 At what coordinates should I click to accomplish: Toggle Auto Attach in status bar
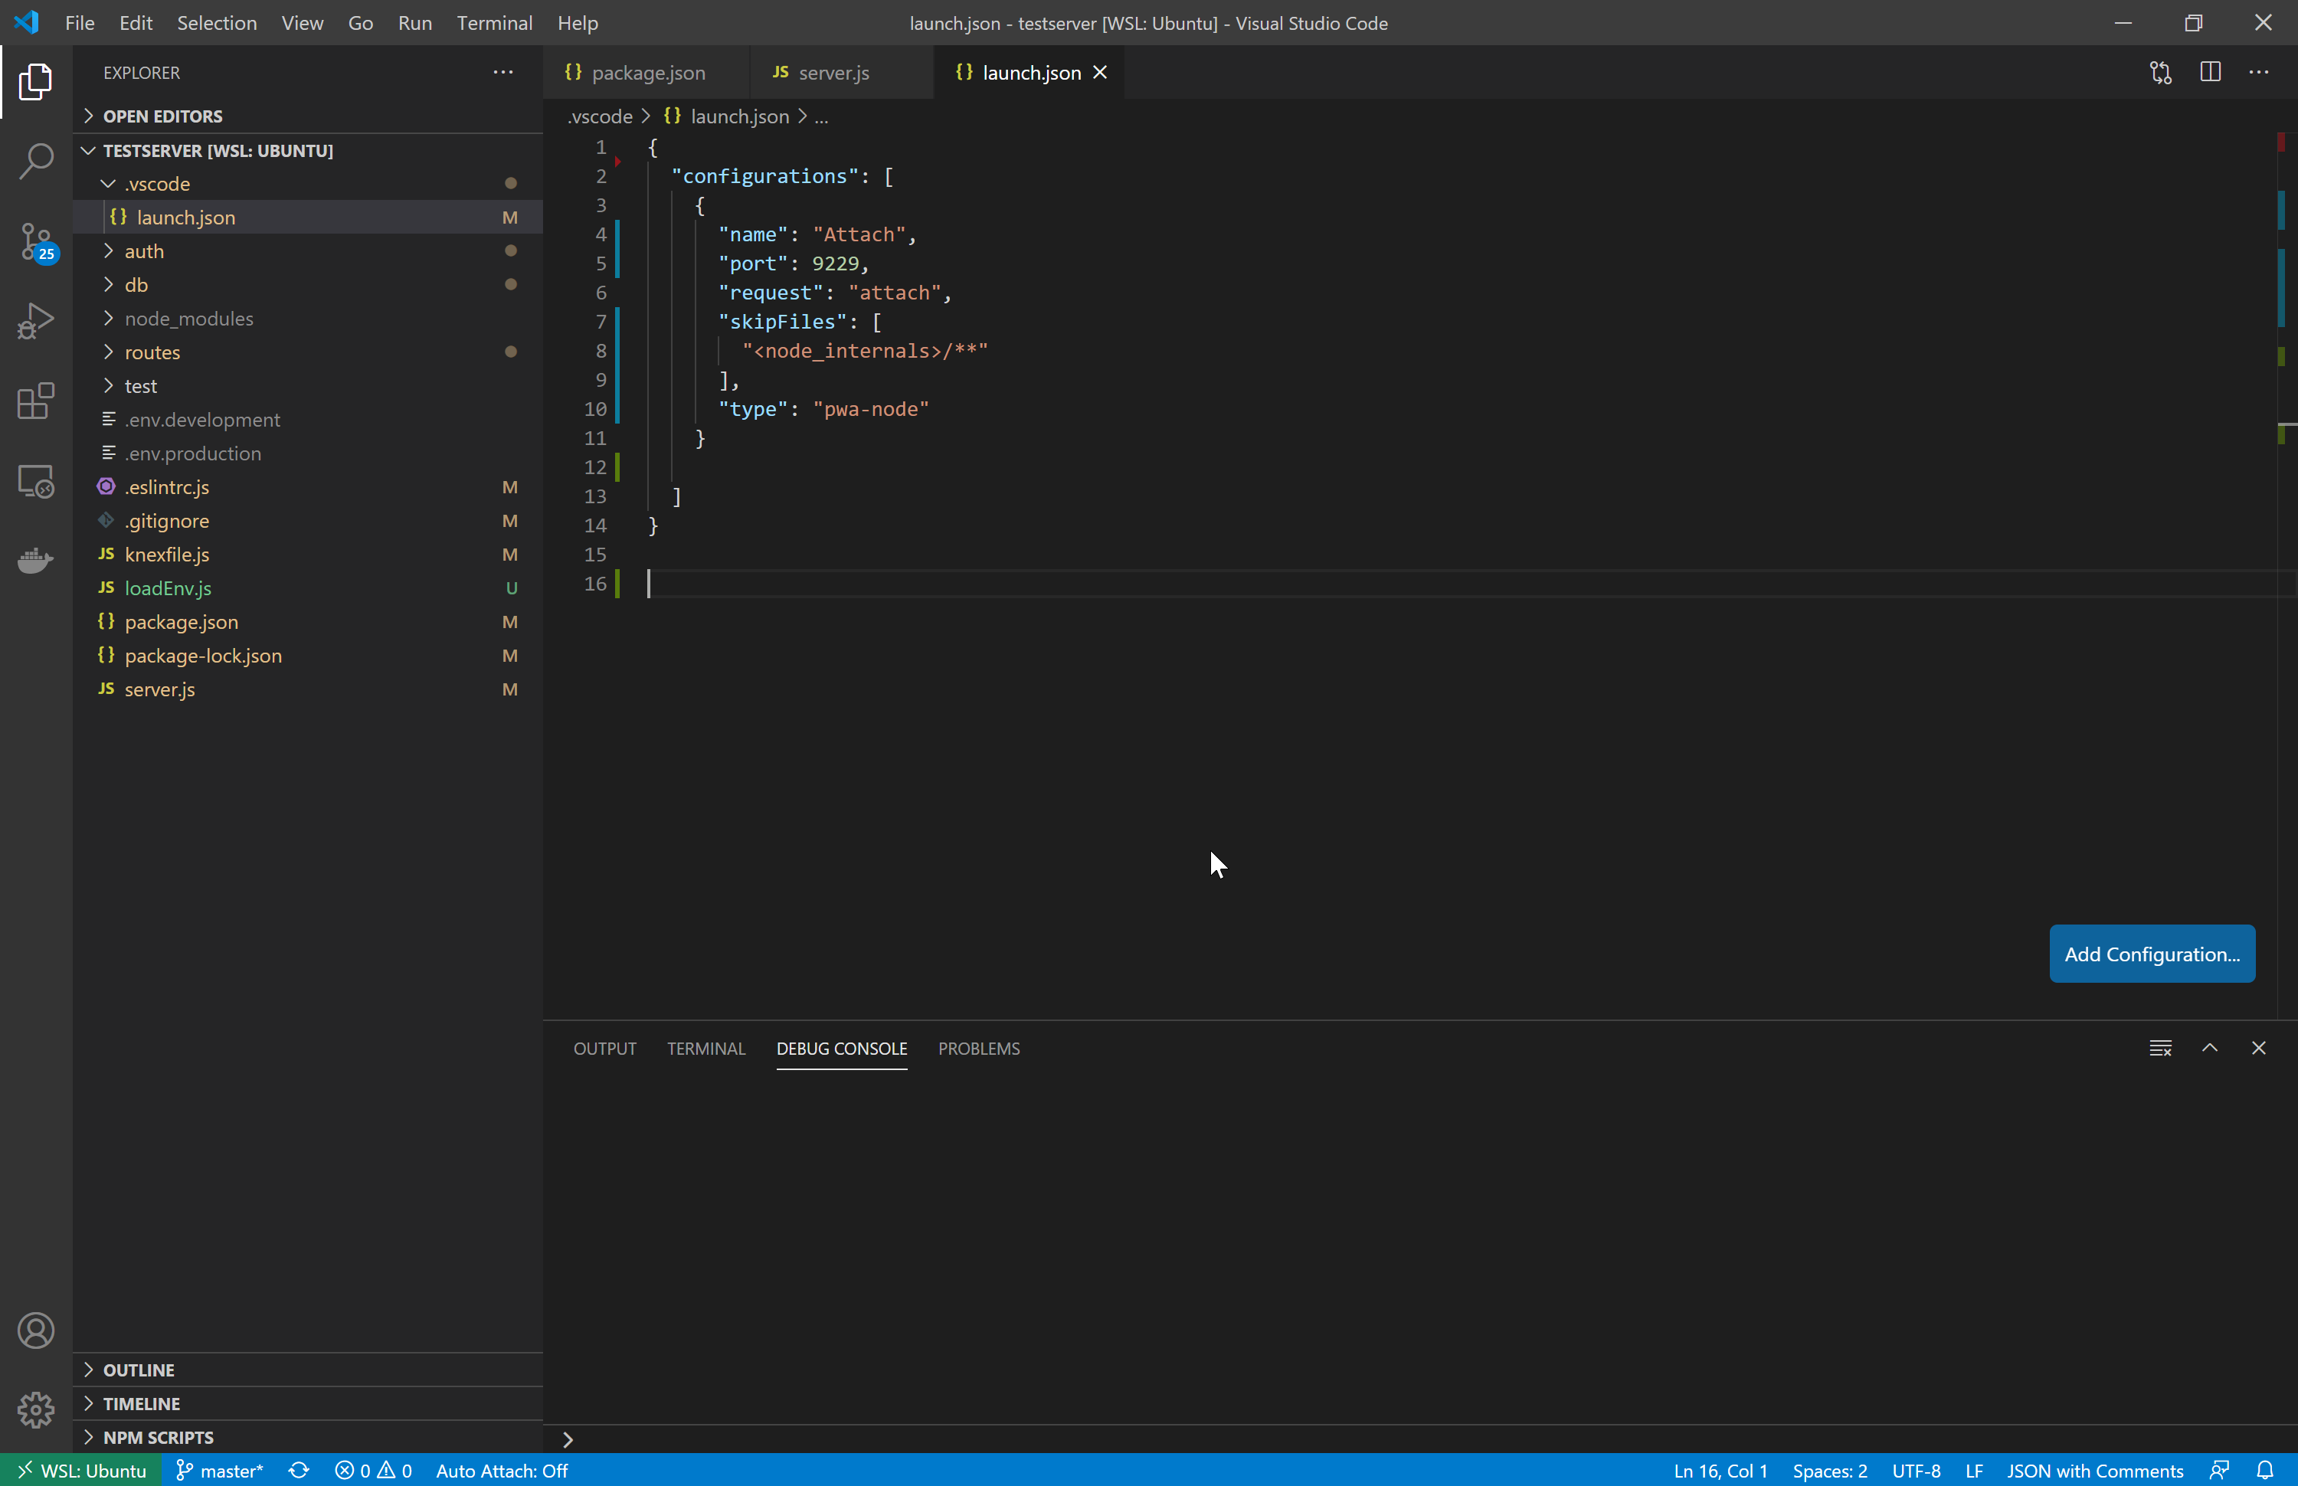pyautogui.click(x=502, y=1471)
